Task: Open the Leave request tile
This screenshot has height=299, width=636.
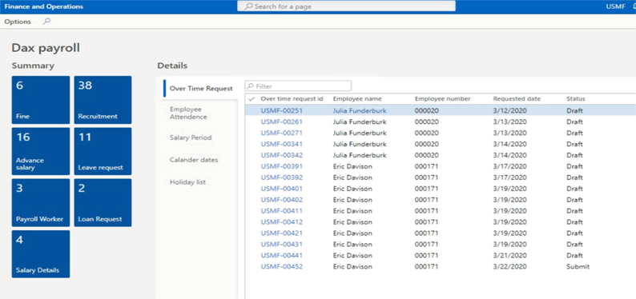Action: (103, 151)
